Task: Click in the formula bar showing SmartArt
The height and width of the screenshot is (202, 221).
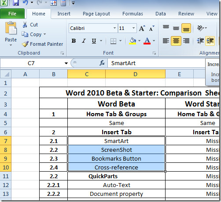Action: (x=156, y=63)
